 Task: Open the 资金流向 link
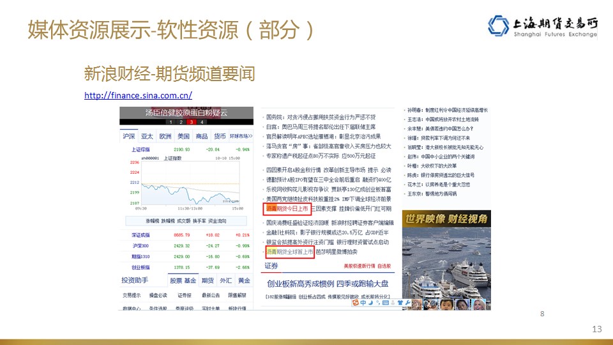[x=217, y=221]
